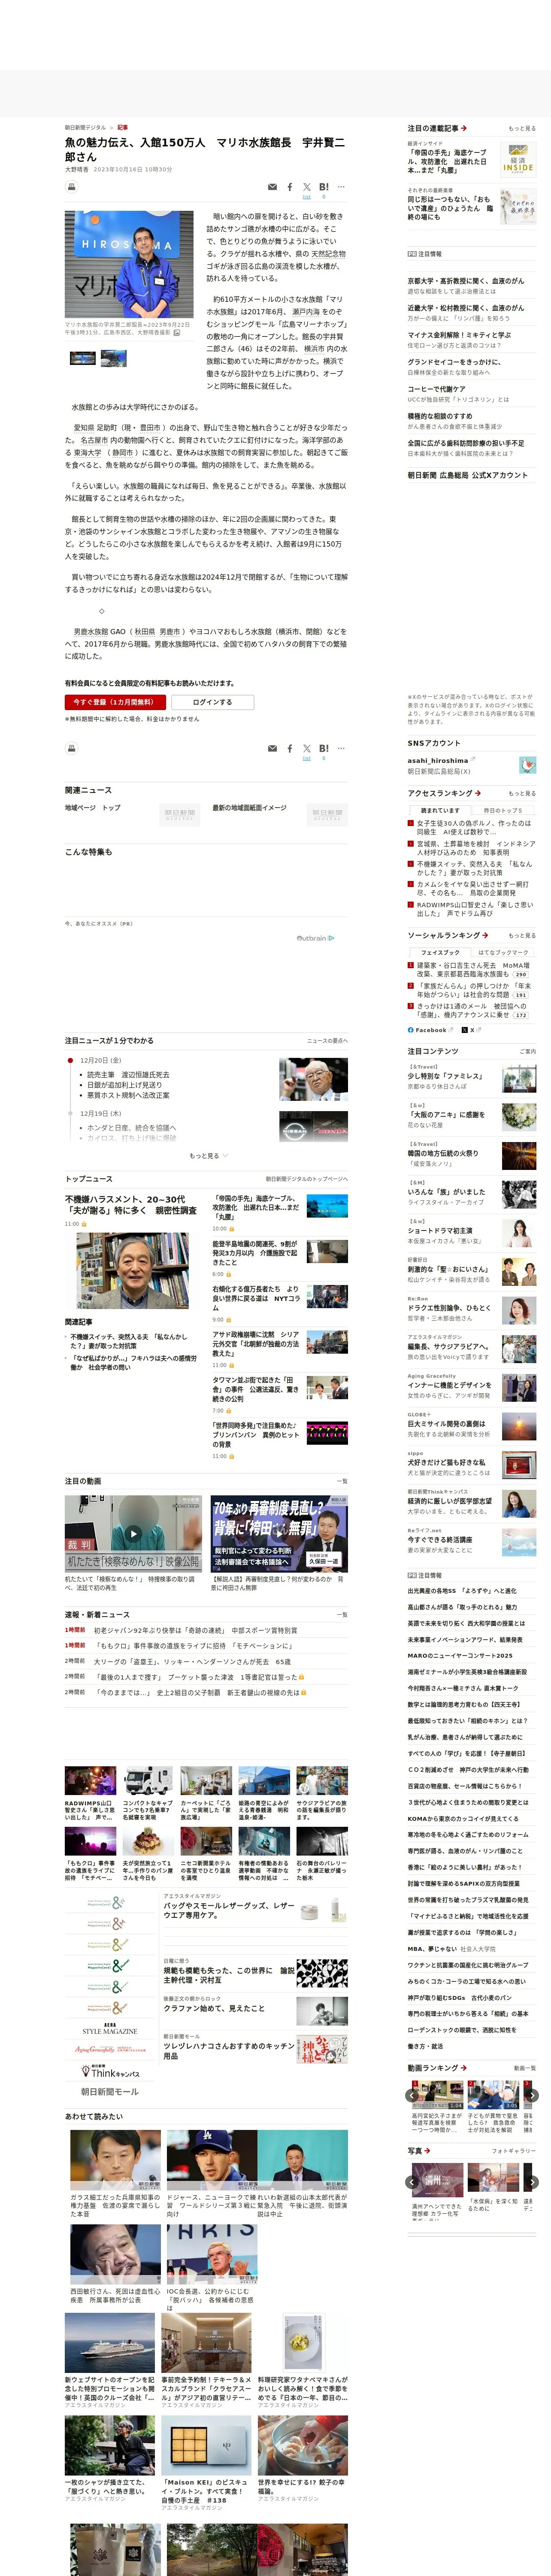Click the mail share icon under the headline
This screenshot has width=551, height=2576.
click(x=272, y=187)
